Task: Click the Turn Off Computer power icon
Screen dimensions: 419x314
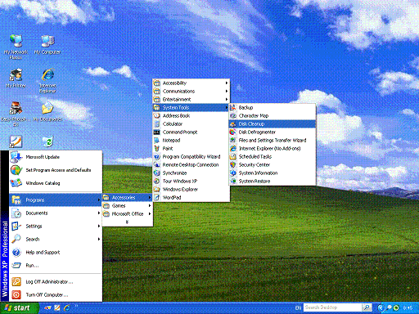Action: click(x=16, y=294)
